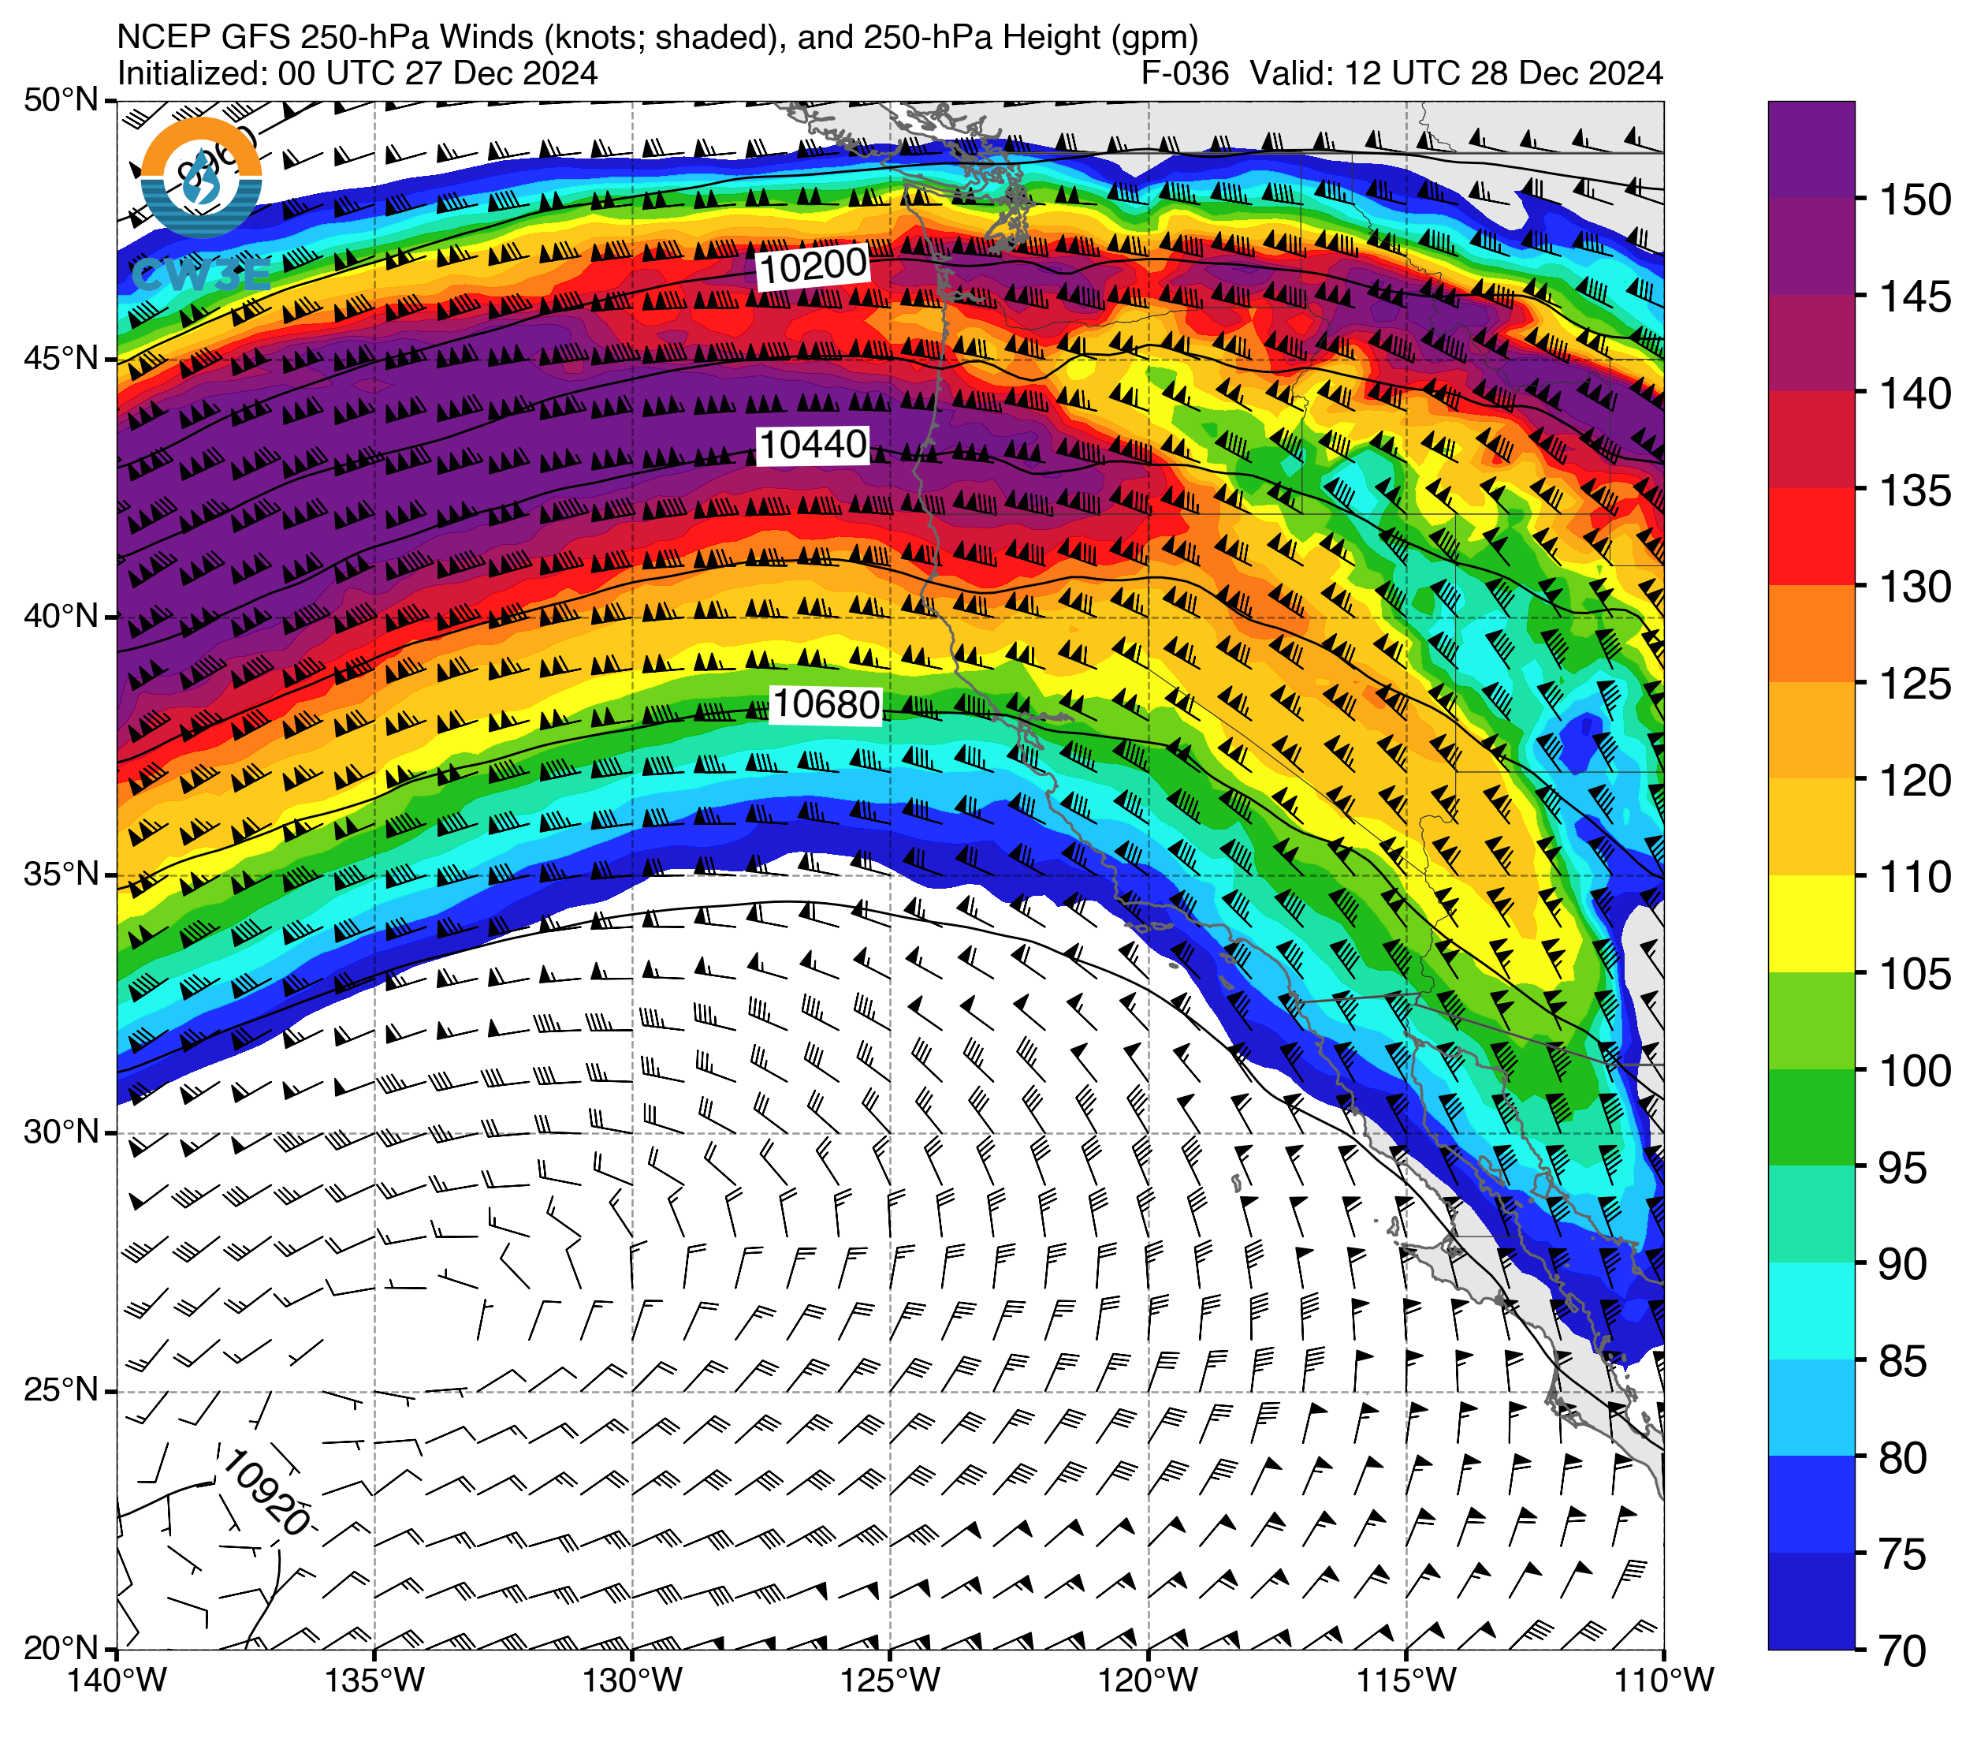Click the 20°N latitude label

tap(62, 1648)
